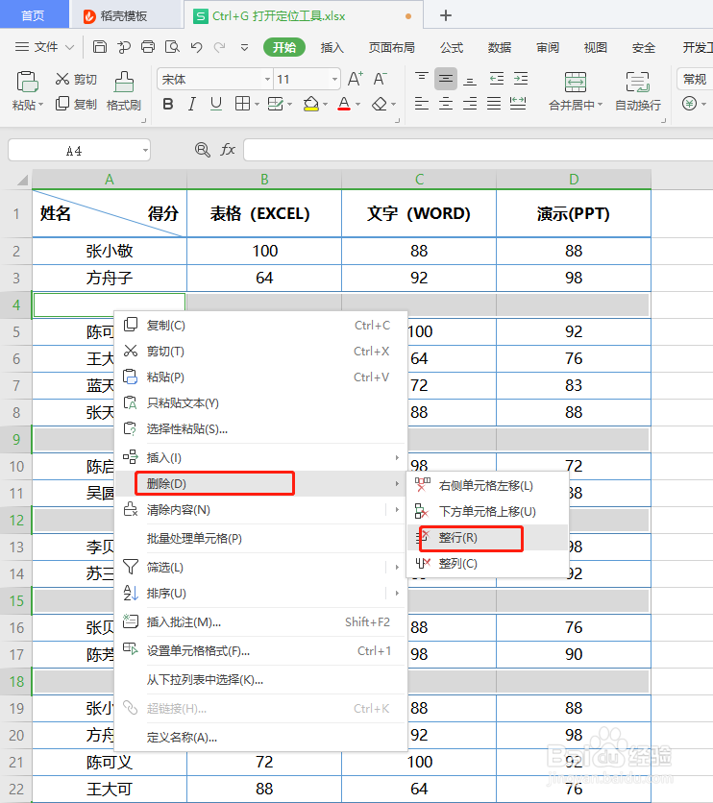Switch to the 插入 ribbon tab

332,48
